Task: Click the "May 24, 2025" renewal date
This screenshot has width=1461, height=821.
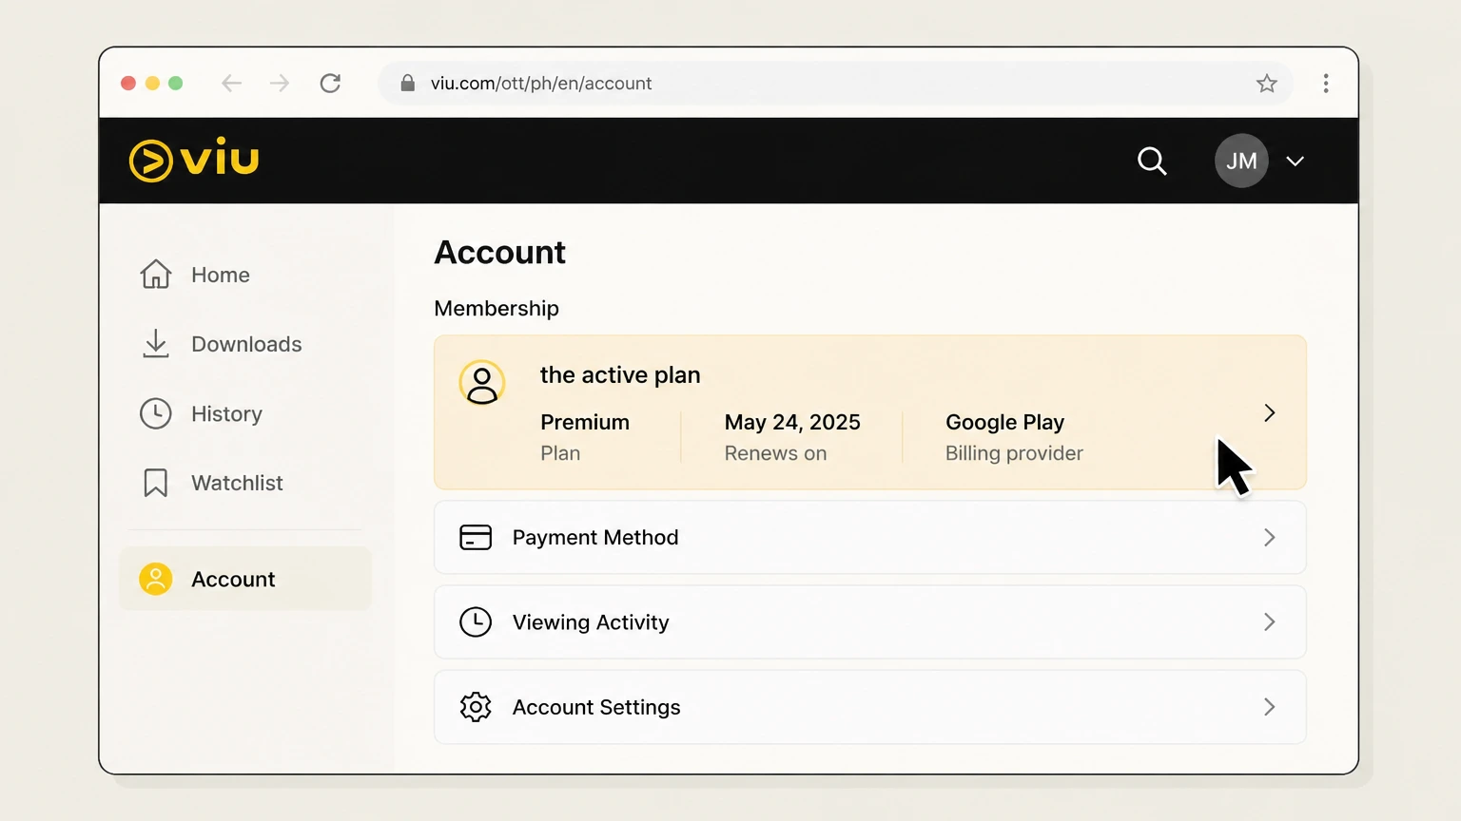Action: coord(792,422)
